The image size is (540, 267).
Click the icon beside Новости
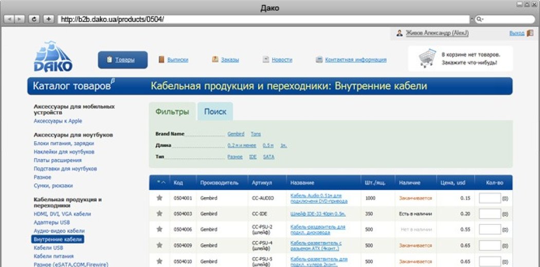coord(265,60)
